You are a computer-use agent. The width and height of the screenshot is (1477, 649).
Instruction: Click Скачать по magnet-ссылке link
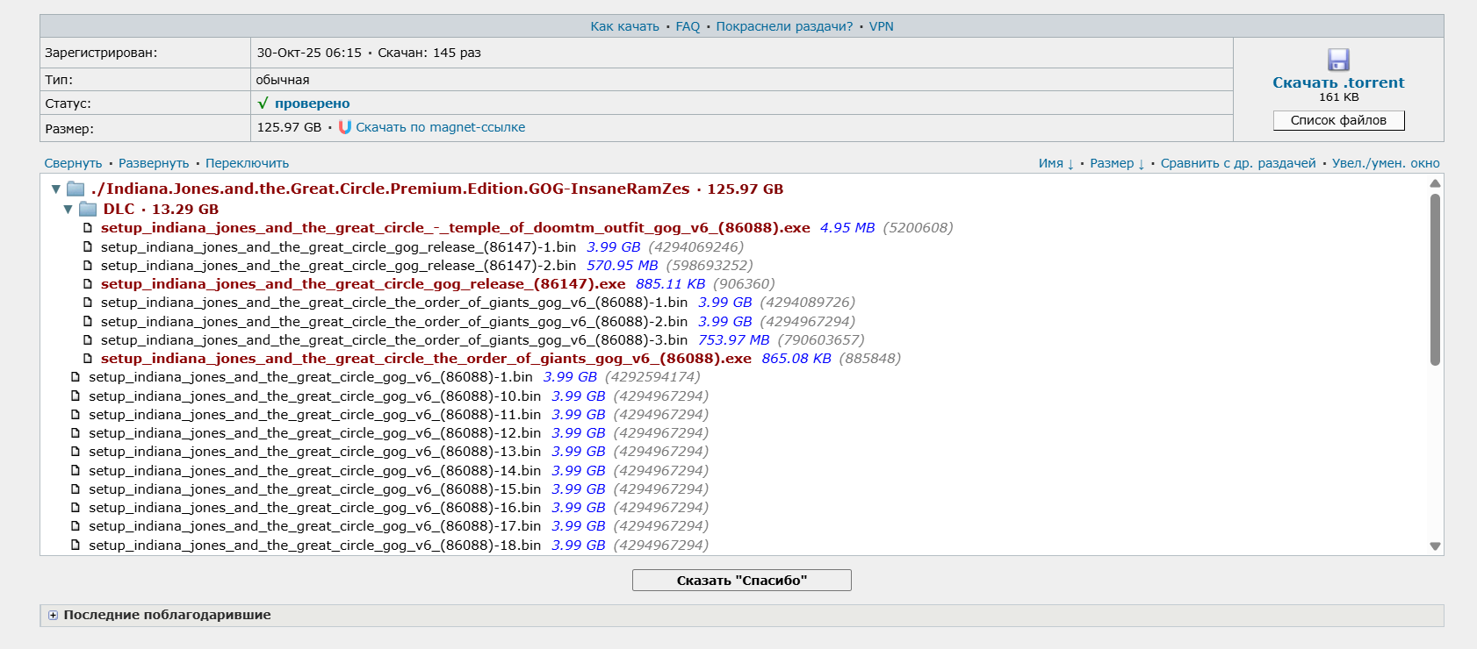coord(440,127)
